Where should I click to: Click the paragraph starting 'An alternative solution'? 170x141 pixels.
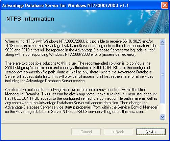82,100
